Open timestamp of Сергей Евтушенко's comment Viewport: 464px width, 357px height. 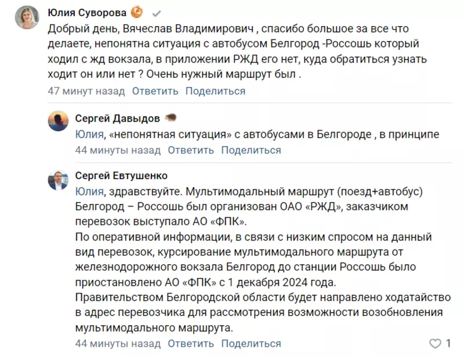click(x=118, y=344)
